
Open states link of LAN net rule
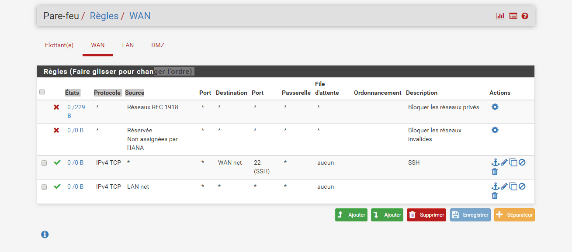(75, 186)
